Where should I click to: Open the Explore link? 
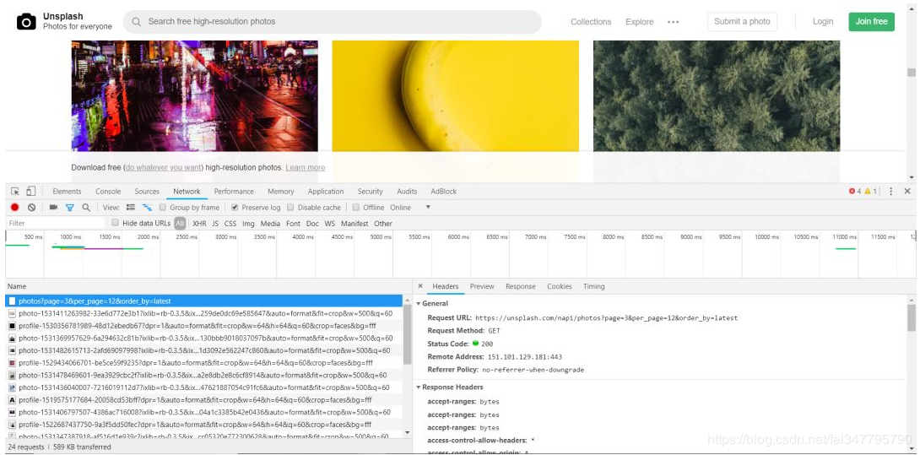639,22
